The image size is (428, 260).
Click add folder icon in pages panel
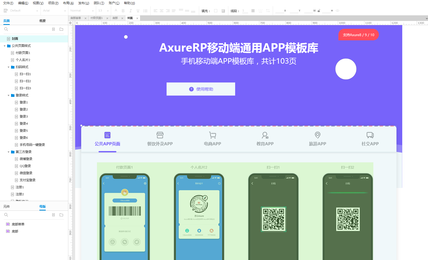61,29
